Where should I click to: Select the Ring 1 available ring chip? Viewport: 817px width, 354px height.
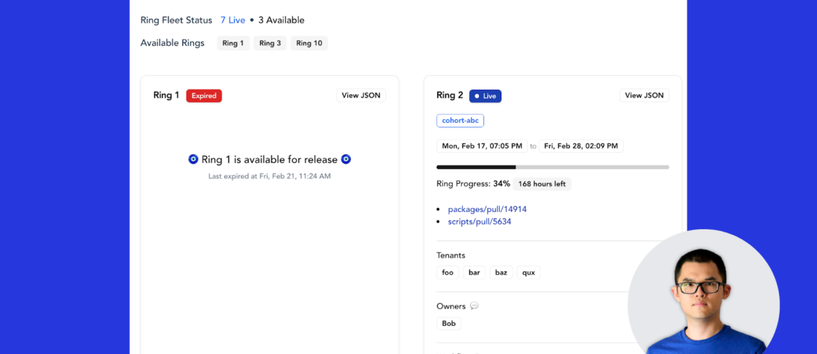click(x=233, y=43)
